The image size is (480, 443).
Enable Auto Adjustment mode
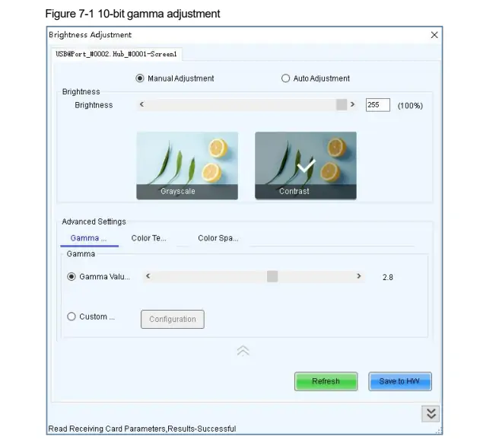(x=286, y=78)
